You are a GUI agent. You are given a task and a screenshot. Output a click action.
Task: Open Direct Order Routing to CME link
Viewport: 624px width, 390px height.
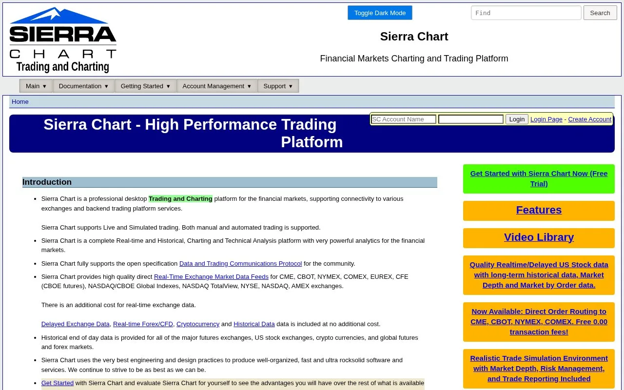click(539, 322)
